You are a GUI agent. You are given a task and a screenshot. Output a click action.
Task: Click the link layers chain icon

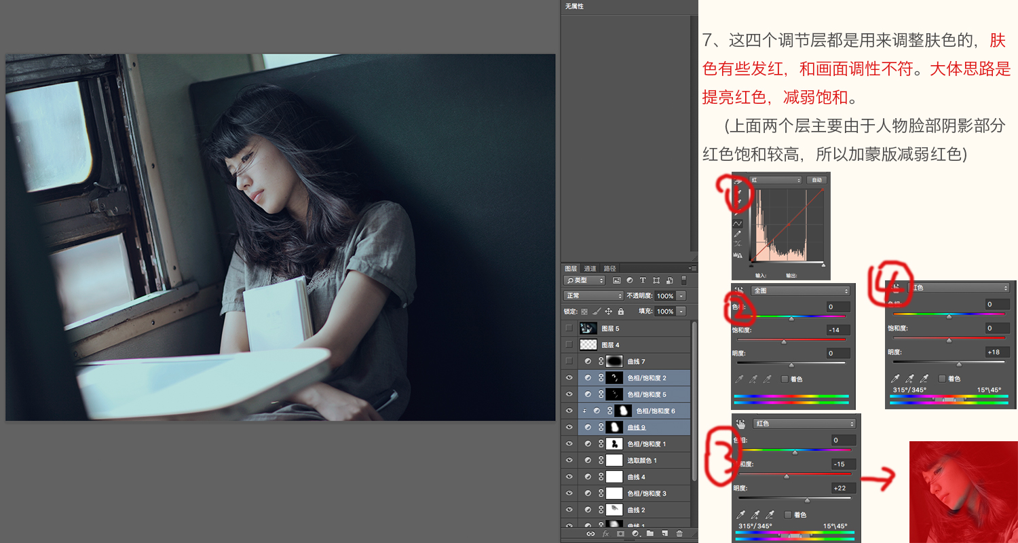(590, 534)
